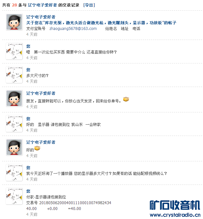Click the handshake emoji after 回来给你单号
Viewport: 203px width, 219px height.
(126, 99)
